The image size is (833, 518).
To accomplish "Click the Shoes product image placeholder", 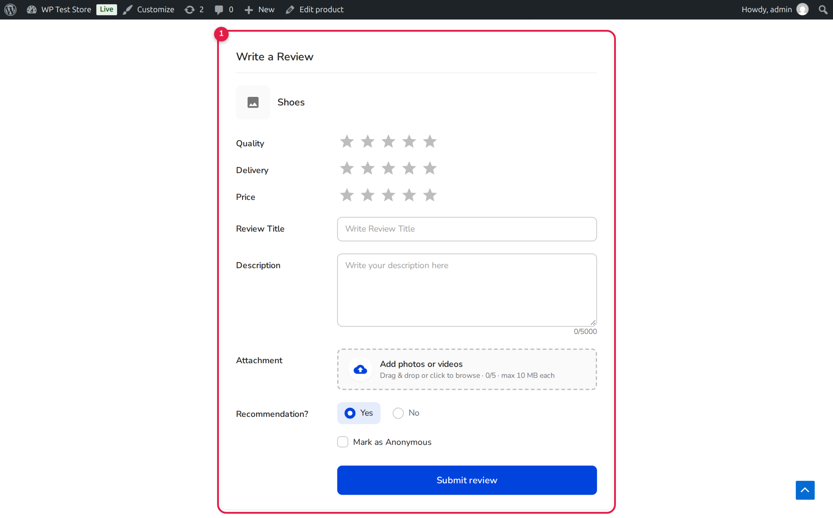I will [x=253, y=102].
